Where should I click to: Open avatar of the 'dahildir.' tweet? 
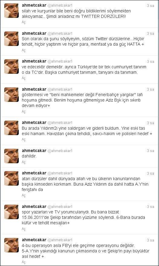pyautogui.click(x=11, y=156)
